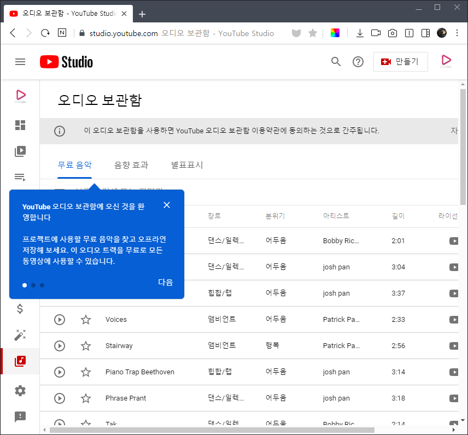Switch to the 별표표시 tab
The width and height of the screenshot is (468, 435).
click(x=187, y=165)
